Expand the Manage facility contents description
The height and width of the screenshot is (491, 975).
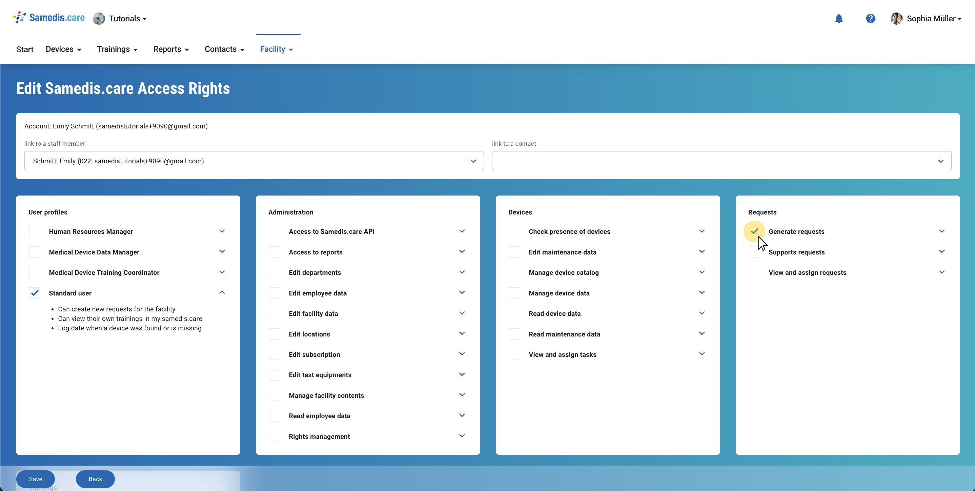tap(462, 395)
